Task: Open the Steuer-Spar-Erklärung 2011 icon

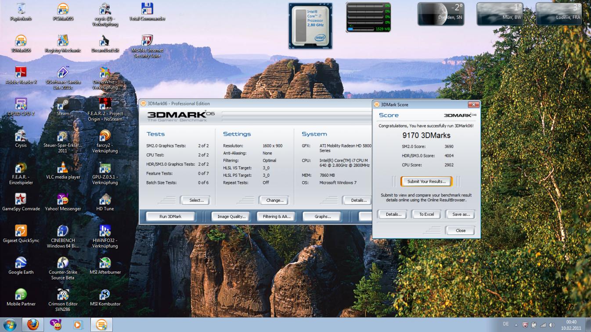Action: point(63,141)
